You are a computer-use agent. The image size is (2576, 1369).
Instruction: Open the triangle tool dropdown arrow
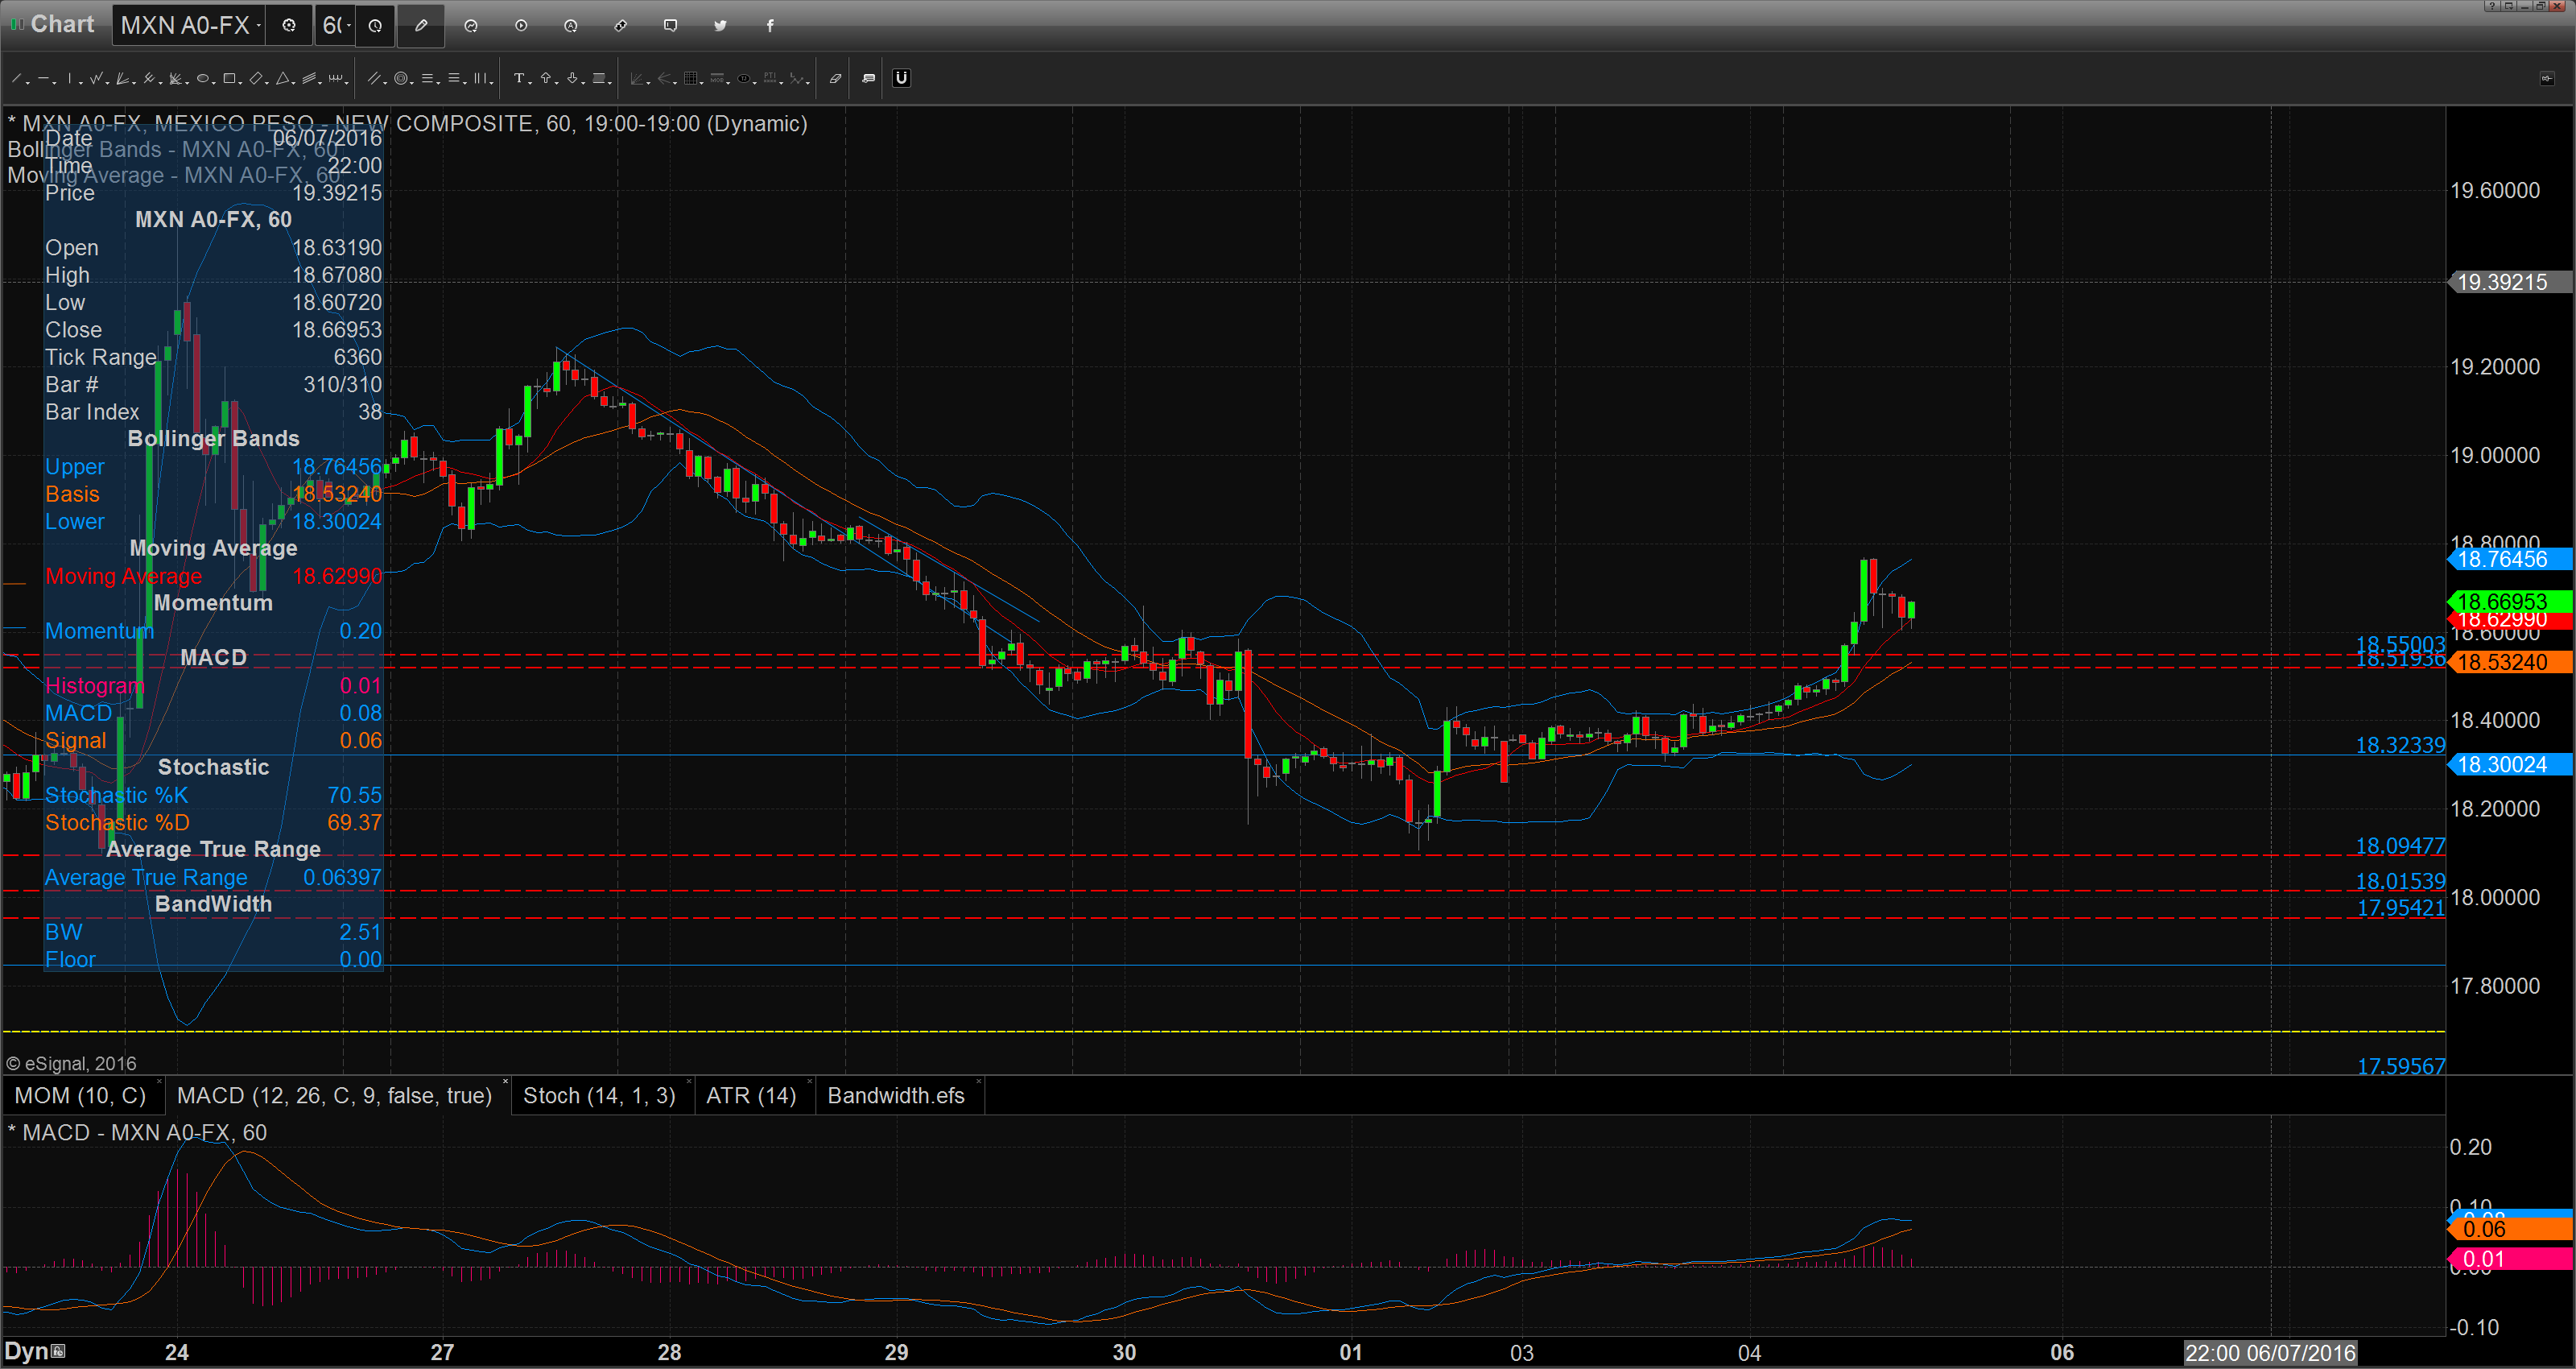(294, 82)
